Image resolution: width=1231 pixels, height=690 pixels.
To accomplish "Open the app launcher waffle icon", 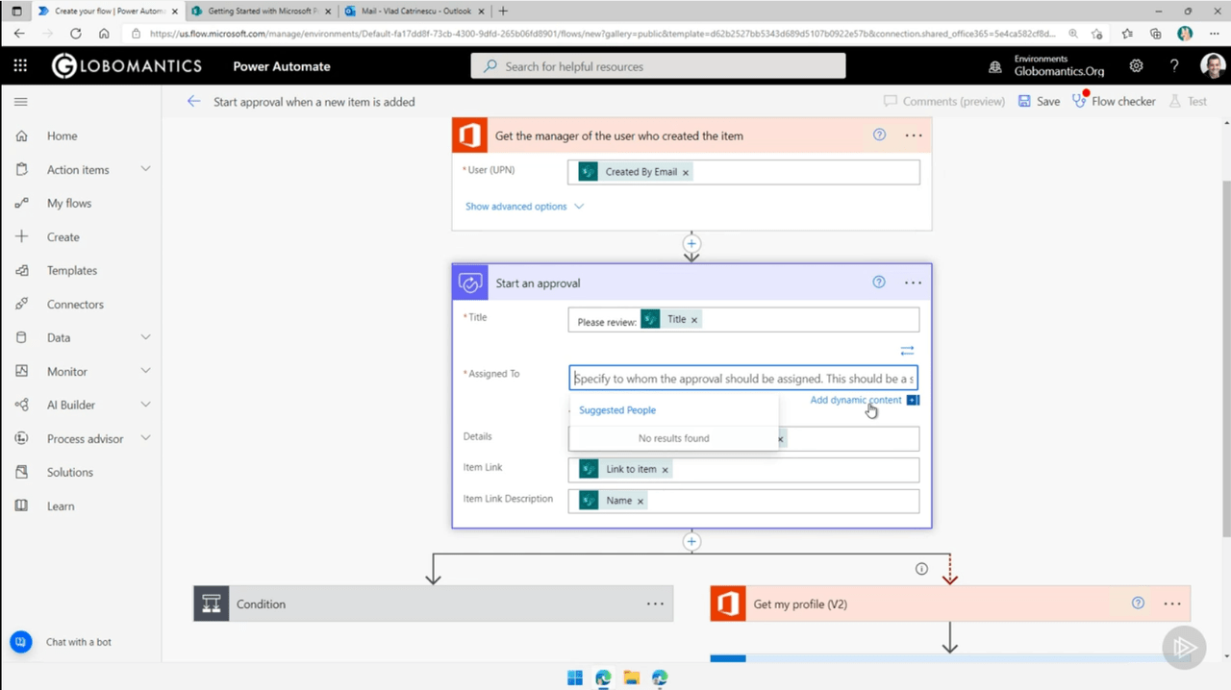I will 20,66.
